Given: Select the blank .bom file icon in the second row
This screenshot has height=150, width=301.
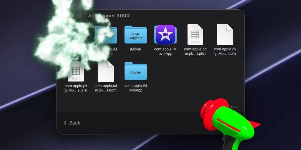Looking at the screenshot, I should 106,71.
